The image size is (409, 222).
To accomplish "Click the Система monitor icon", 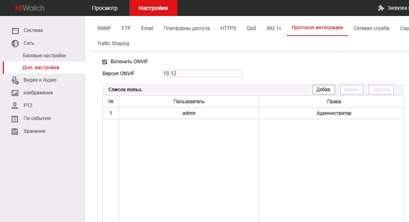I will pyautogui.click(x=15, y=31).
